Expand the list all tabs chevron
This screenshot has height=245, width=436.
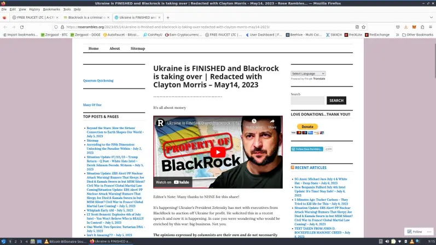[431, 17]
